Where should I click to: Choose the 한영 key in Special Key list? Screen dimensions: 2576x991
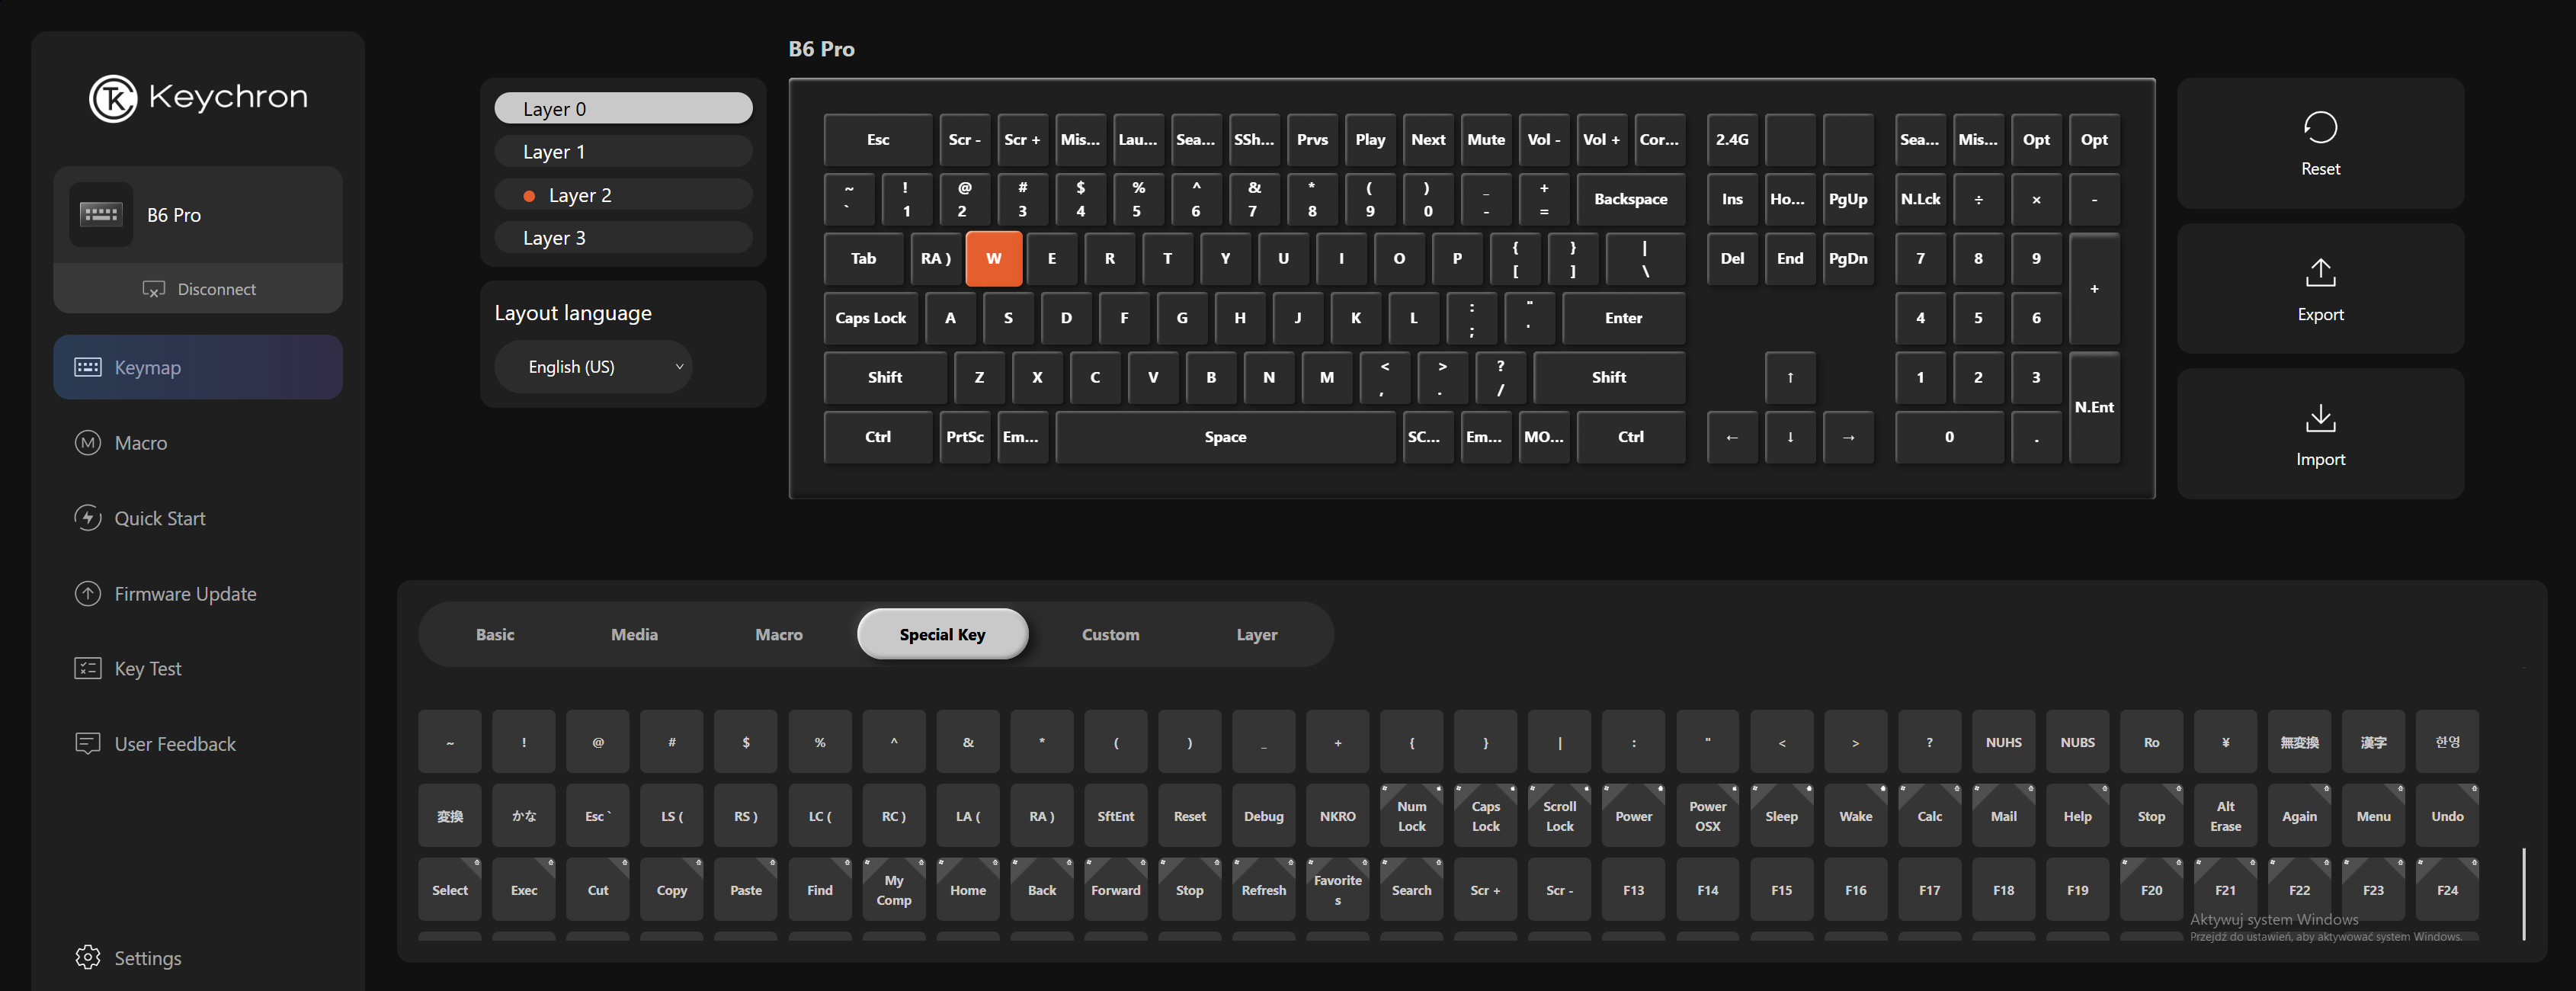click(2447, 742)
